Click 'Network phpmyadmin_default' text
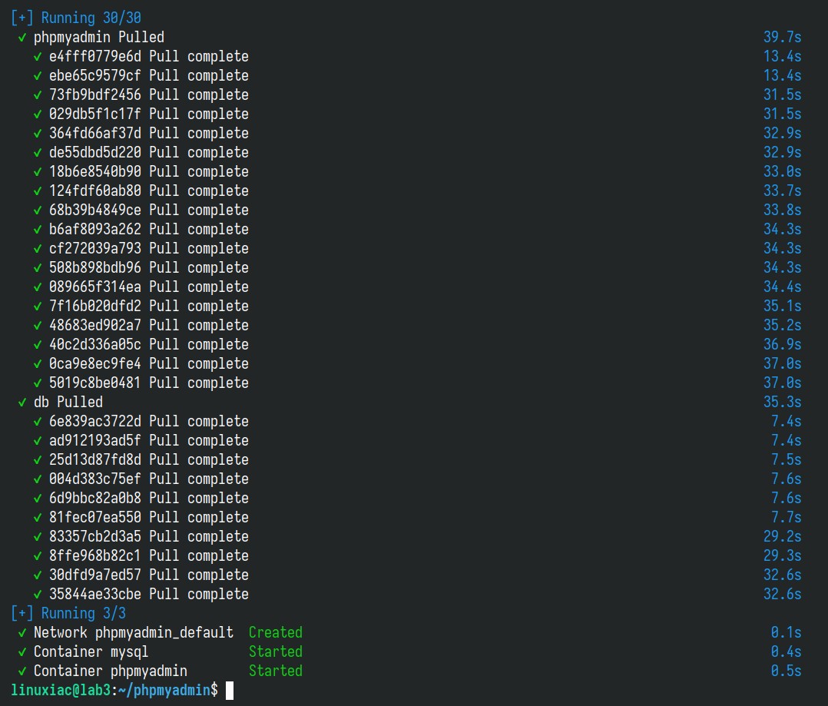The image size is (828, 706). click(x=134, y=632)
